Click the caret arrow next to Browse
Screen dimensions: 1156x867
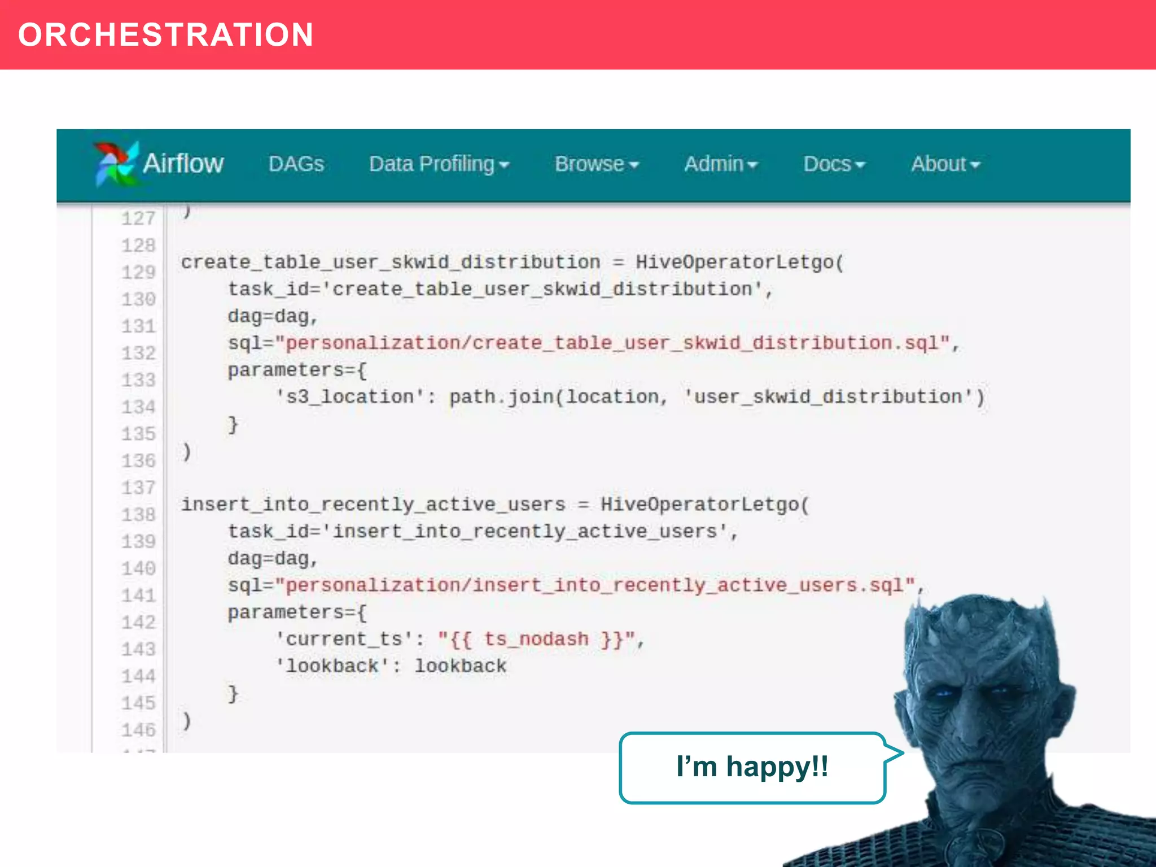[x=634, y=165]
